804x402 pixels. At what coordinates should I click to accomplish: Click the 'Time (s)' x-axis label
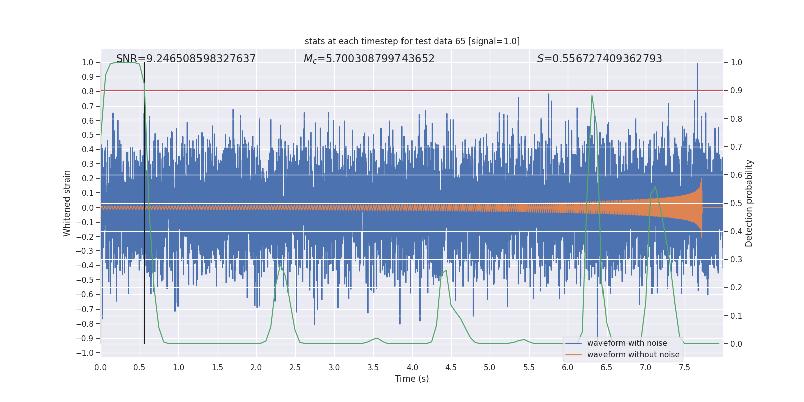(x=412, y=379)
